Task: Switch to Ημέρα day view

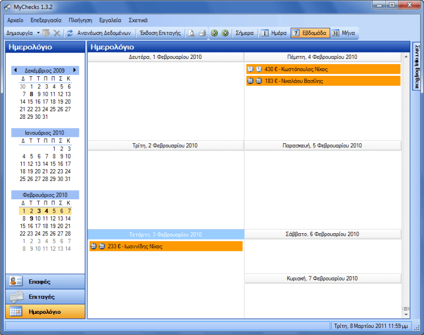Action: click(274, 33)
